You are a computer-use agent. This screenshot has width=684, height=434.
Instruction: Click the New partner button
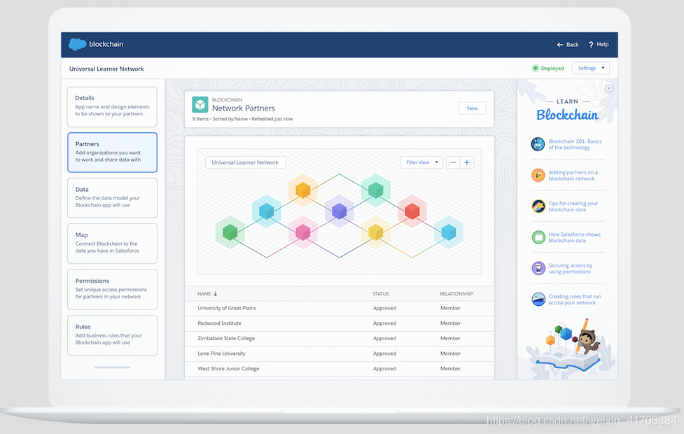[x=473, y=108]
